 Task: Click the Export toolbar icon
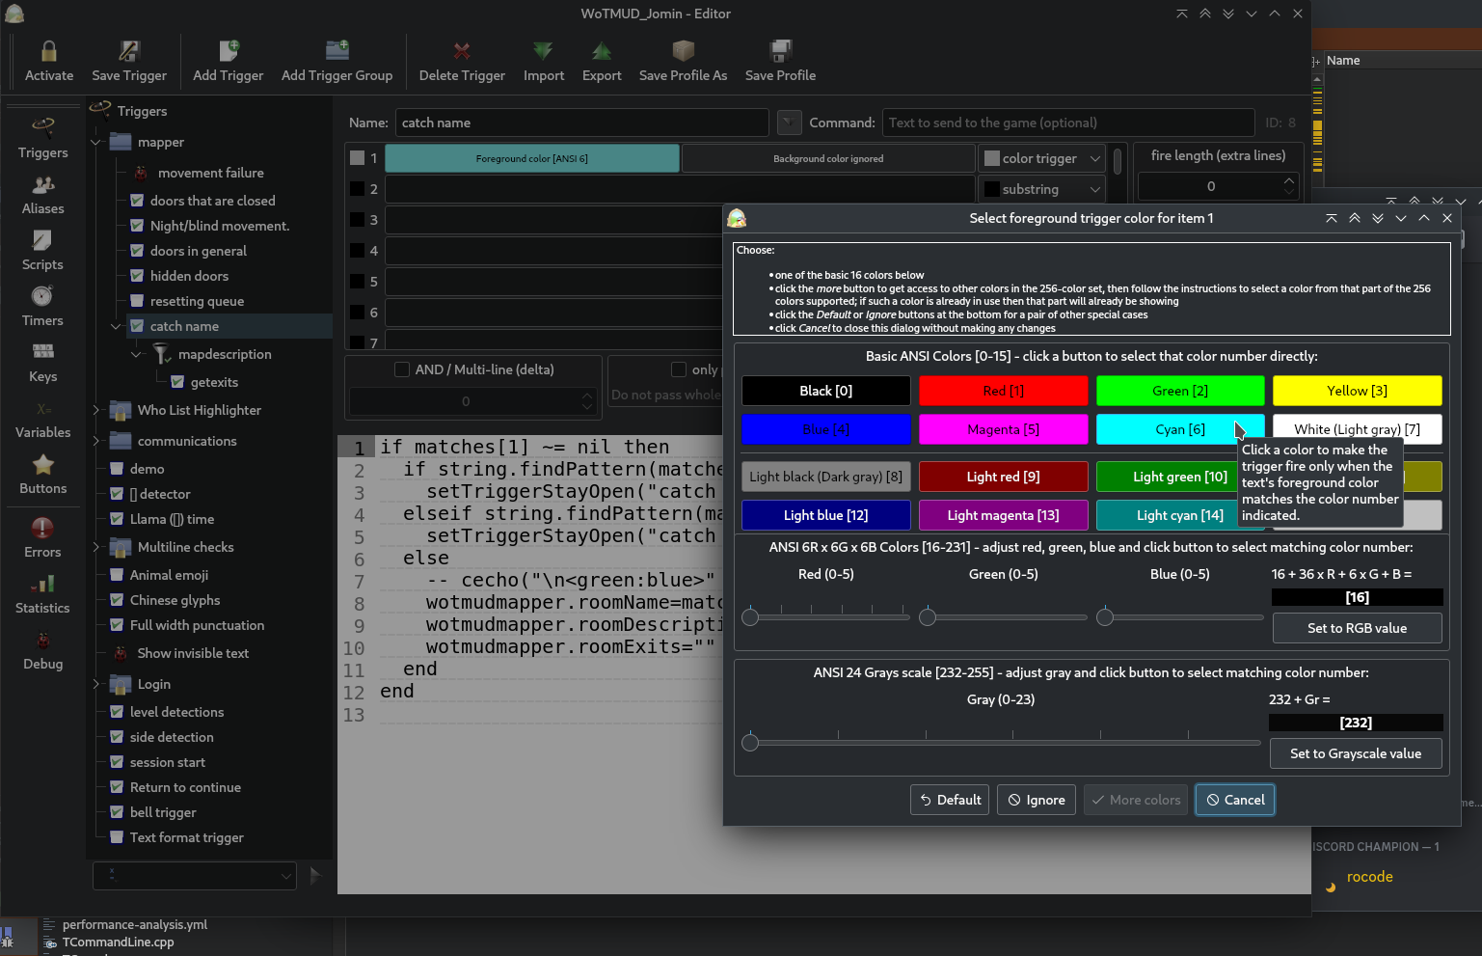tap(602, 51)
